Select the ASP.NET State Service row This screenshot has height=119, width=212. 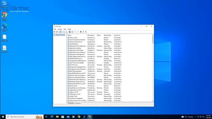(x=94, y=59)
